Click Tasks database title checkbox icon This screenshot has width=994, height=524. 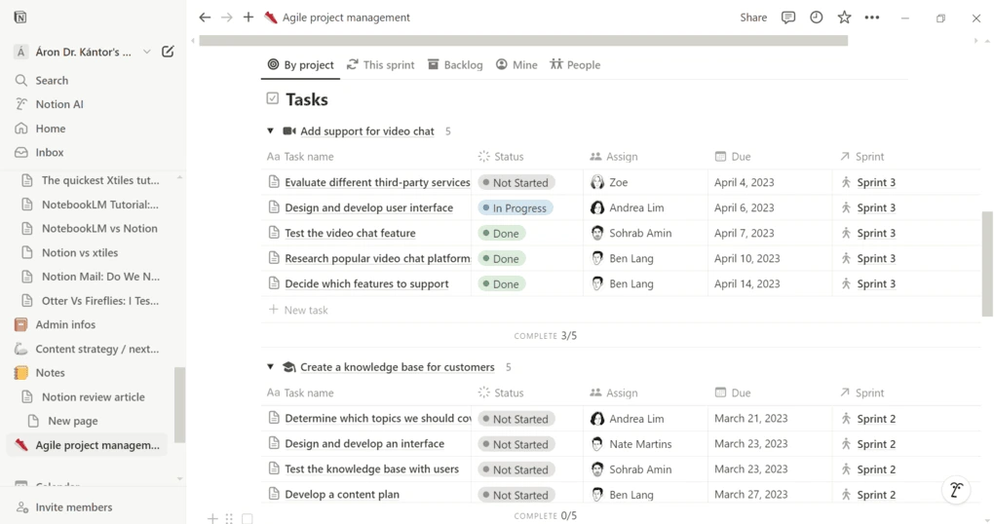[x=273, y=98]
